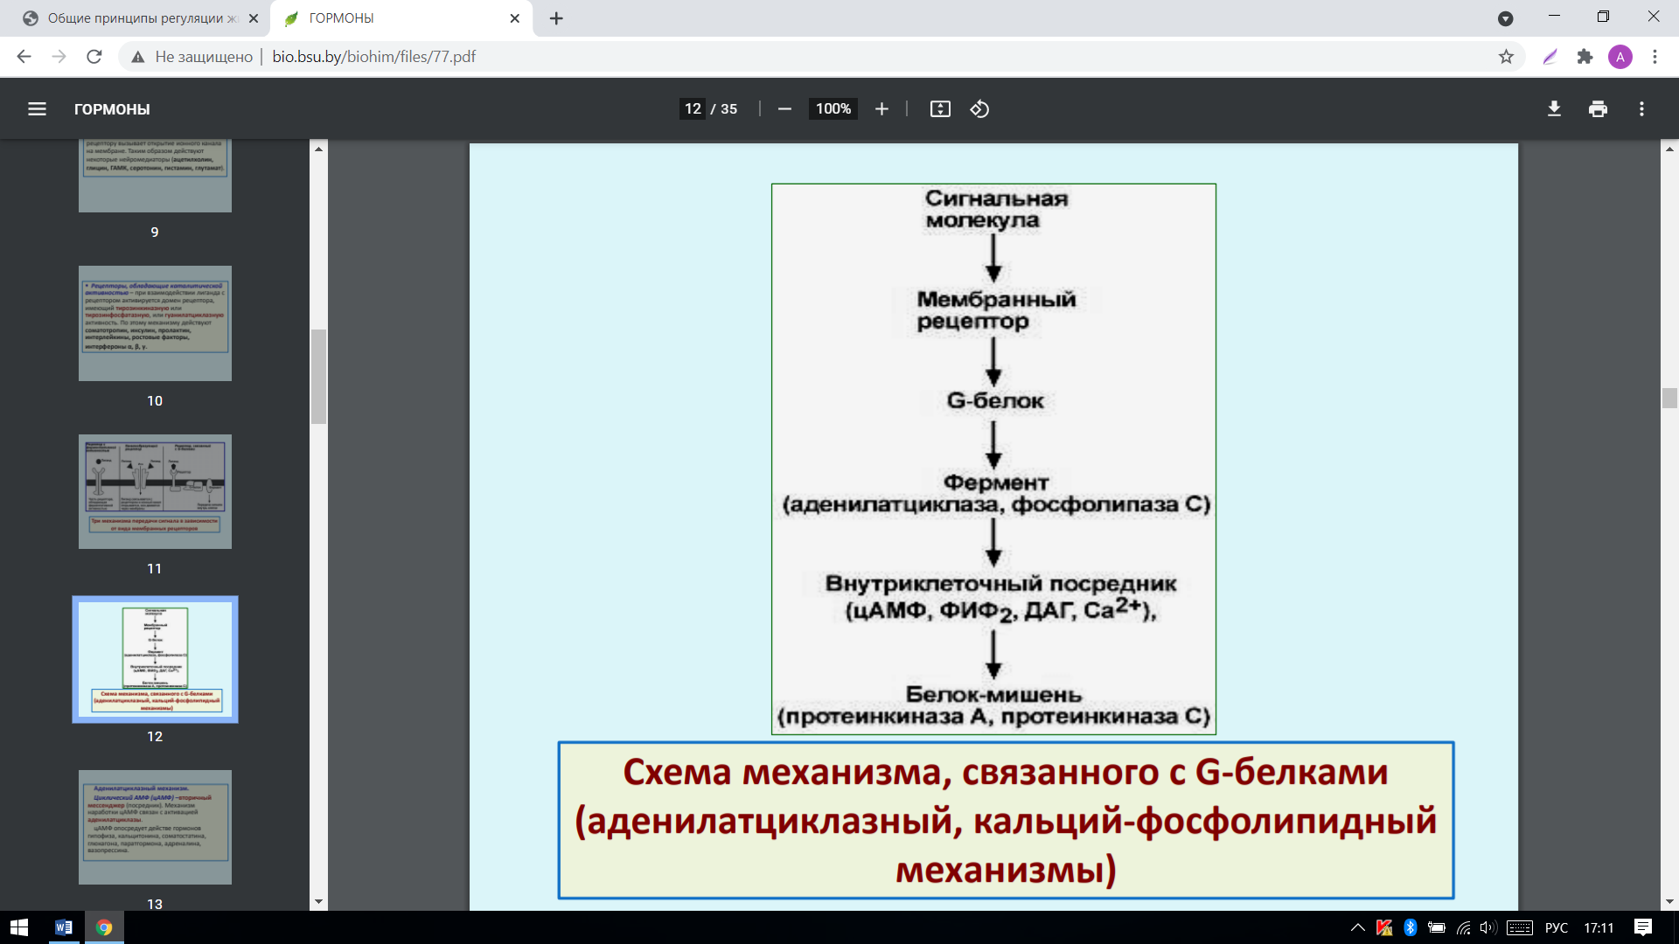Click the Схема механизма caption heading
The image size is (1679, 944).
click(x=1006, y=820)
